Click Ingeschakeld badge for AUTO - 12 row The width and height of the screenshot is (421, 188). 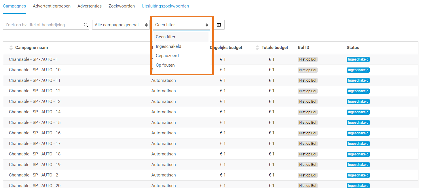pos(358,91)
